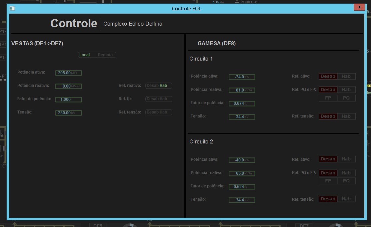Click Hab for Circuito 2 Ref. PQ e FP
Image resolution: width=371 pixels, height=227 pixels.
[x=346, y=173]
